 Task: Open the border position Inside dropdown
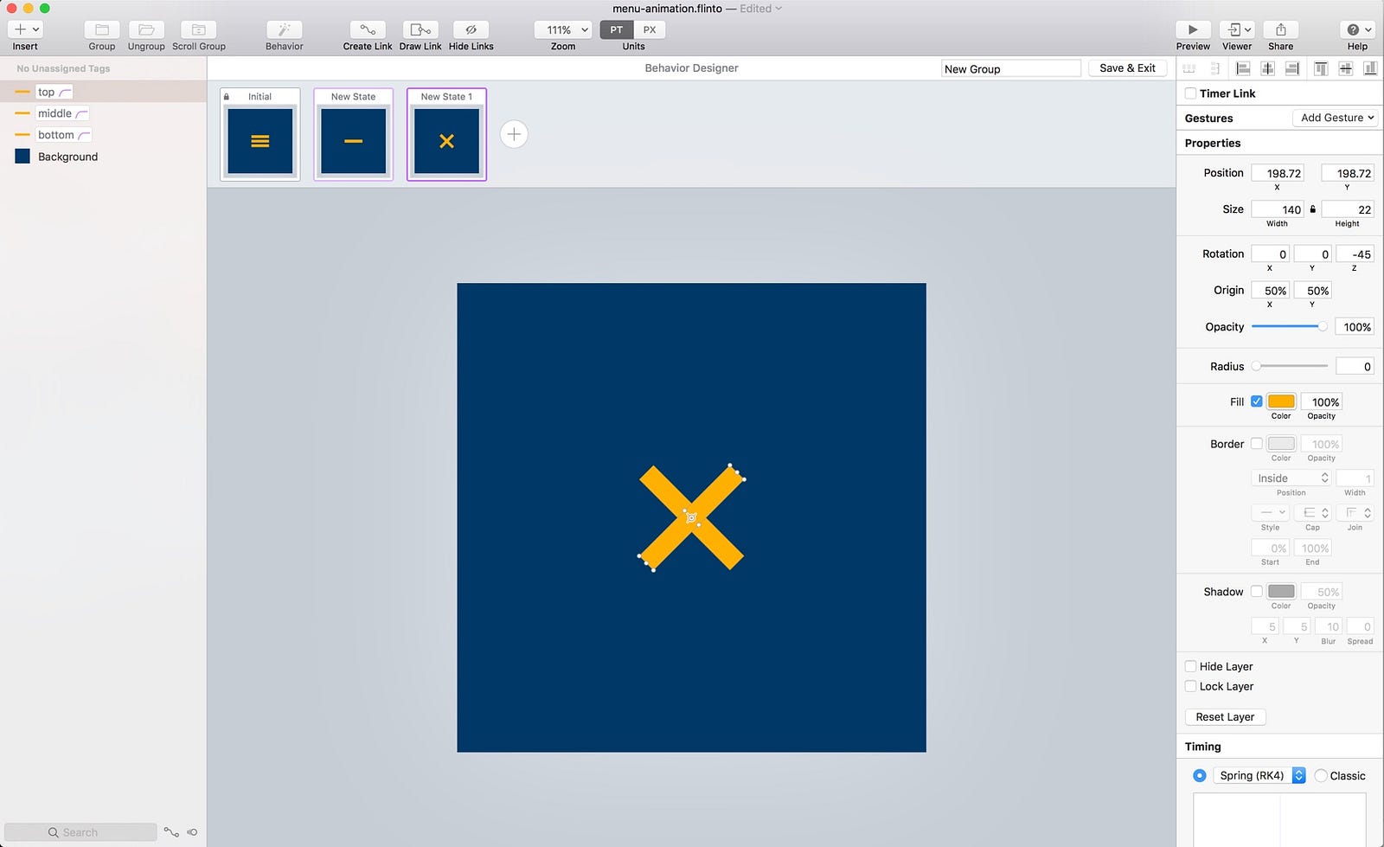click(1291, 478)
